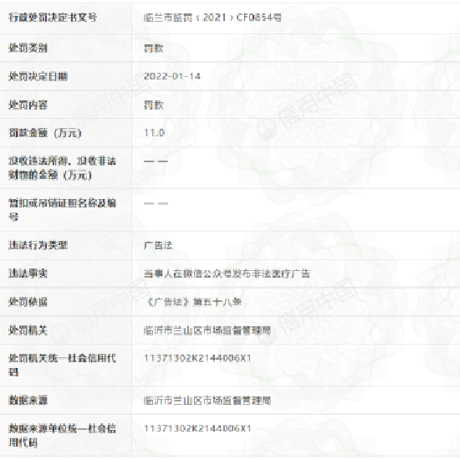Select credit code in 数据来源单位 row

point(197,428)
